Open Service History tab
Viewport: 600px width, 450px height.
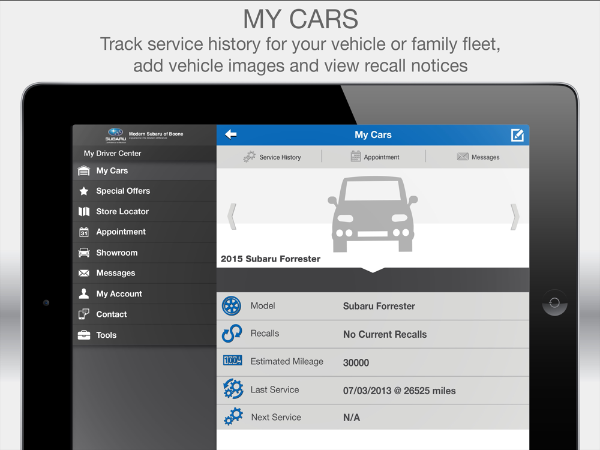click(272, 157)
